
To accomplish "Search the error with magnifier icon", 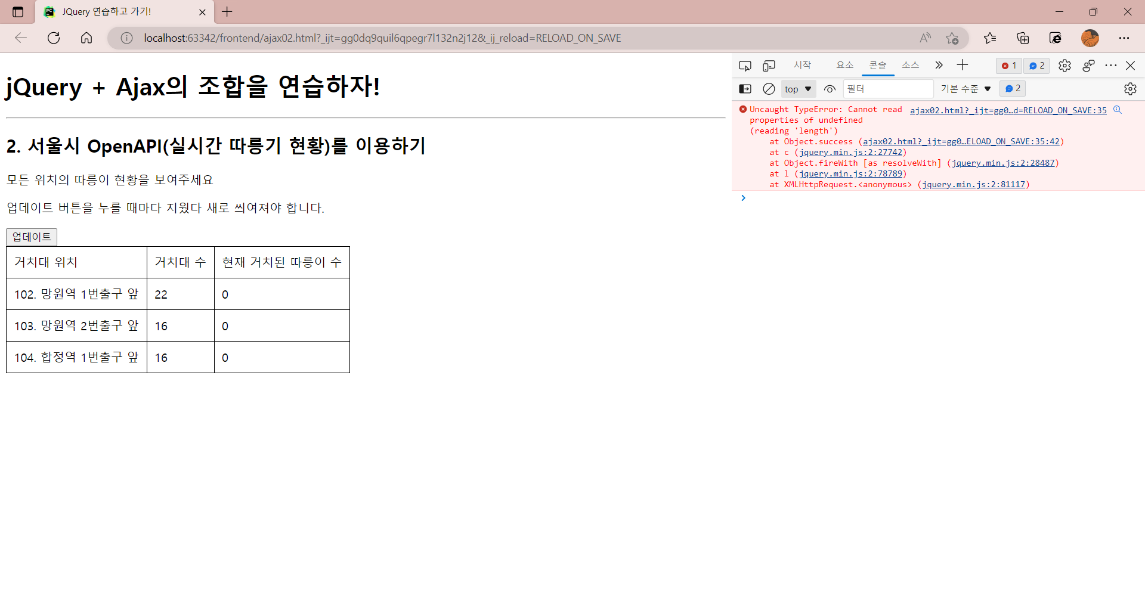I will [x=1118, y=110].
